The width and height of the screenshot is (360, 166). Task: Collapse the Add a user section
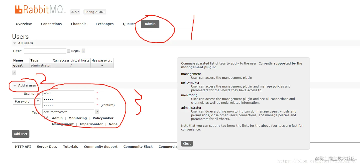tap(25, 85)
